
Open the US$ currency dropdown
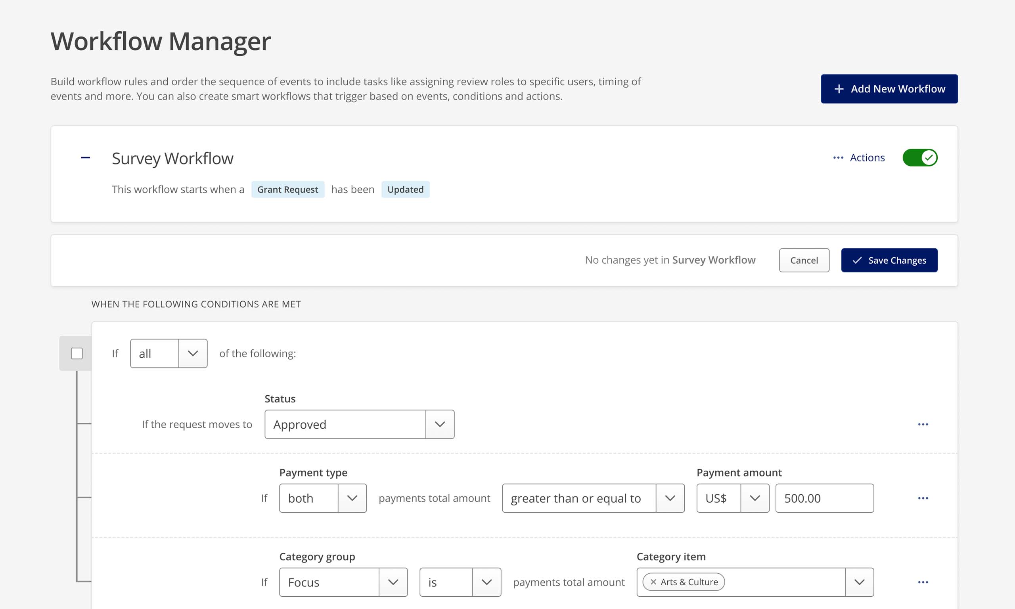coord(755,498)
